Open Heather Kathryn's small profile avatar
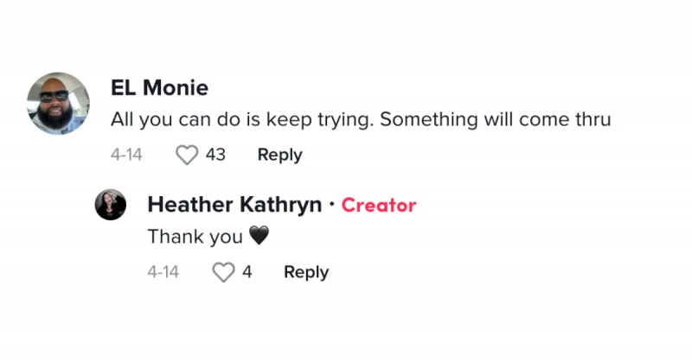Image resolution: width=692 pixels, height=361 pixels. (x=111, y=205)
